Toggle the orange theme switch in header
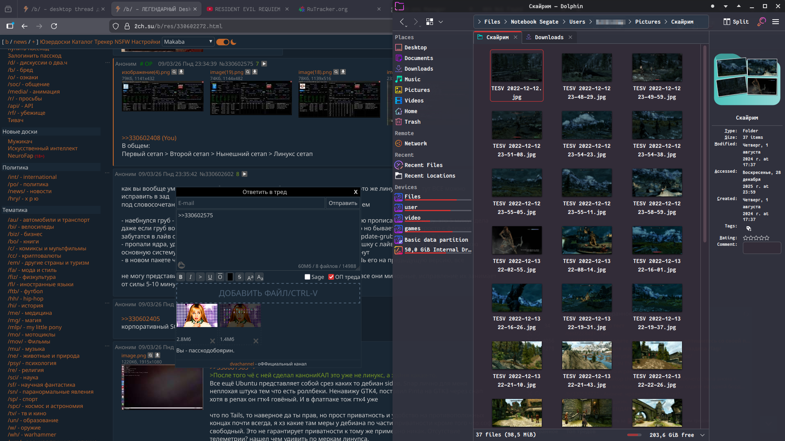The width and height of the screenshot is (785, 441). coord(223,42)
